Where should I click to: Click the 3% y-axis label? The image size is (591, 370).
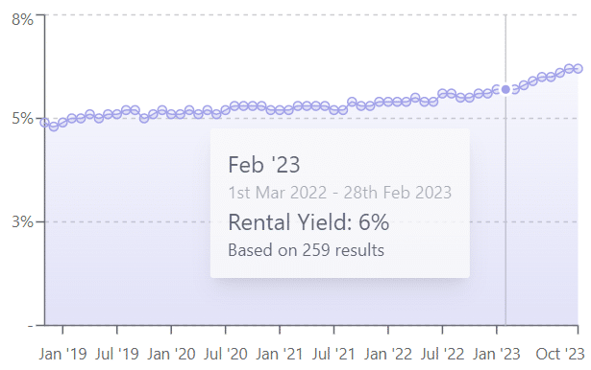pyautogui.click(x=22, y=221)
